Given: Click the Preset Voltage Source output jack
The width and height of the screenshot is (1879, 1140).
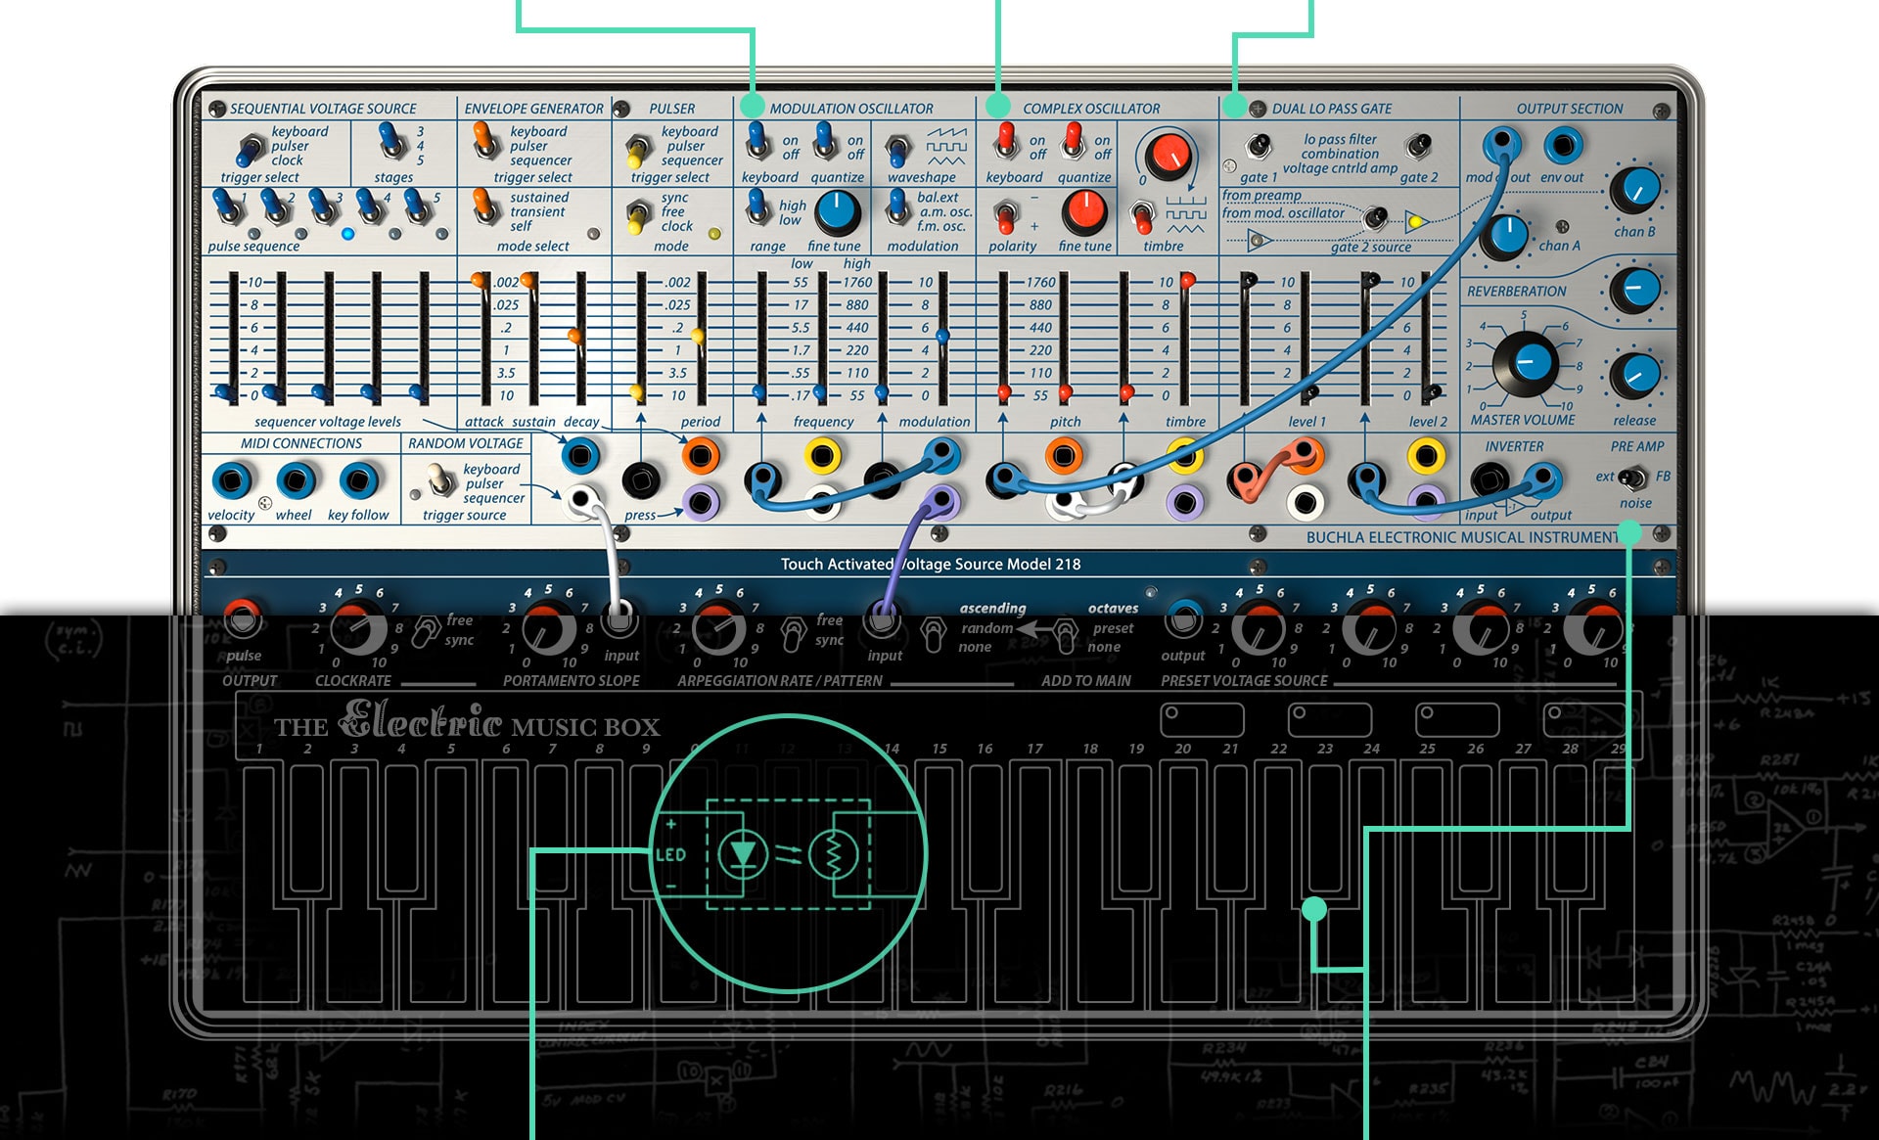Looking at the screenshot, I should (x=1183, y=618).
